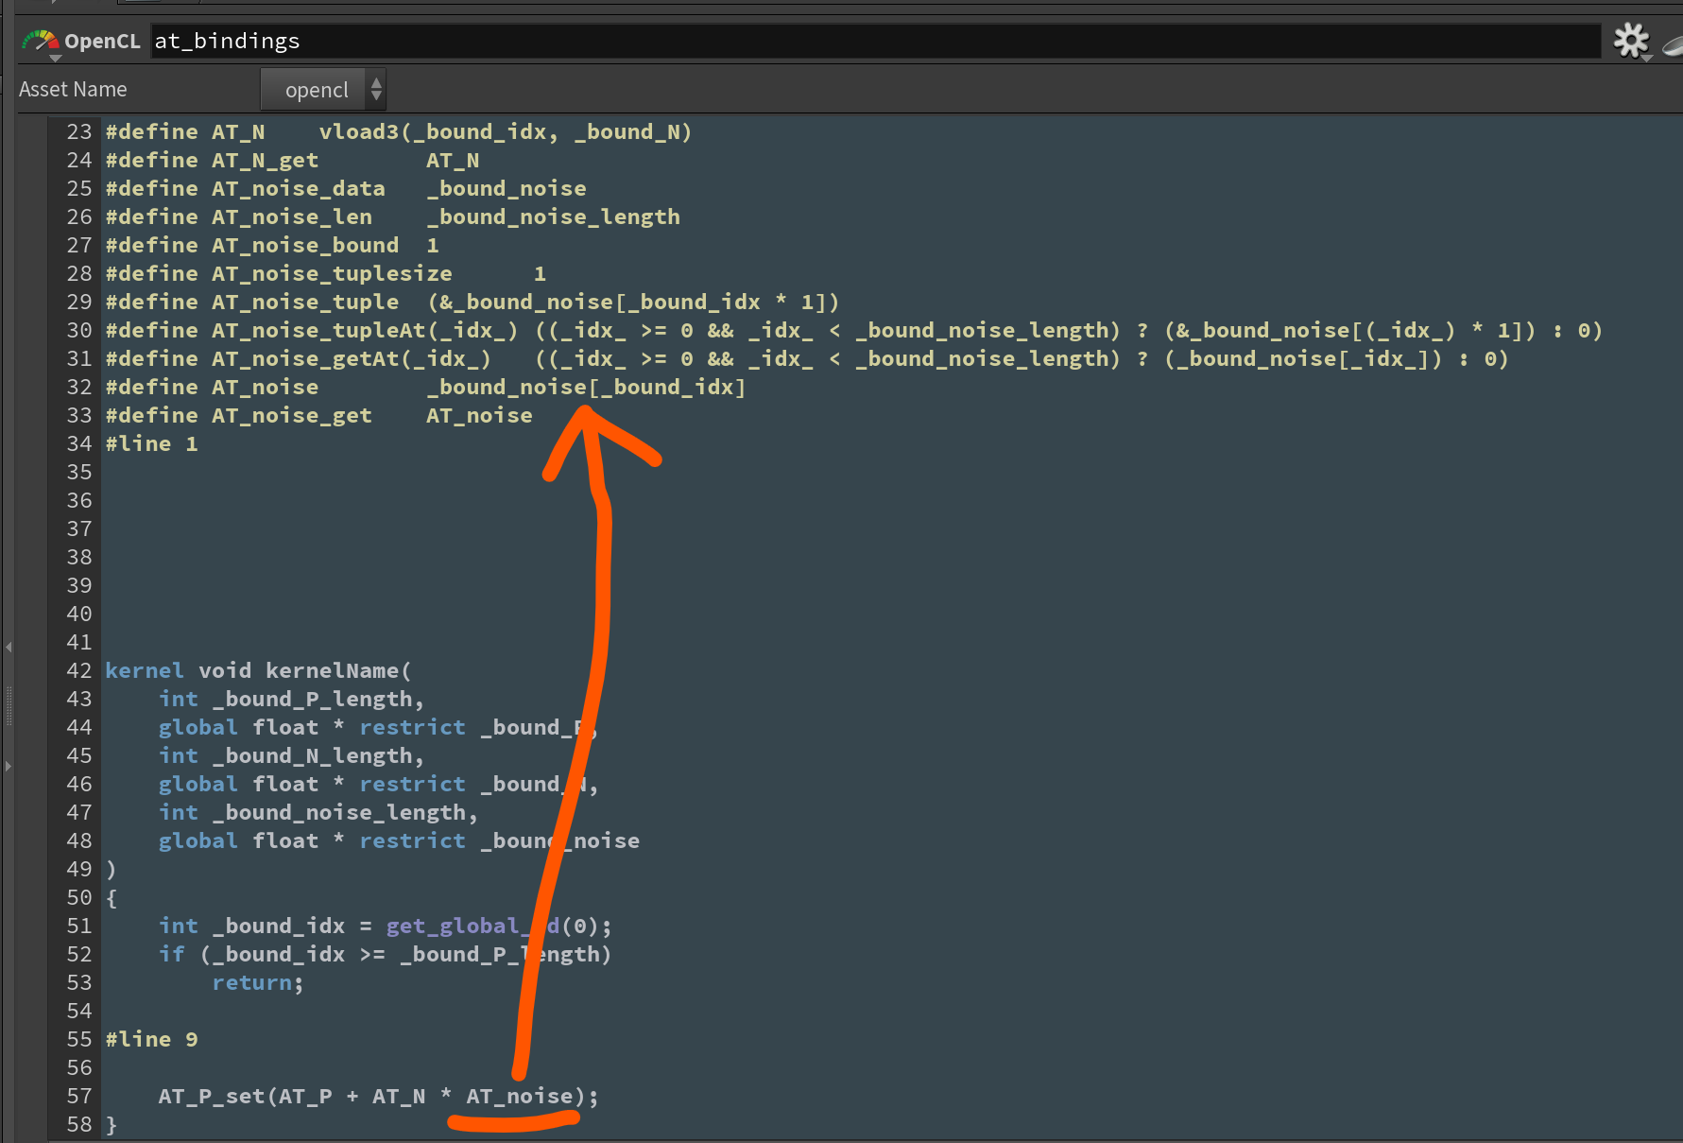Place cursor on AT_P_set line 57
Viewport: 1683px width, 1143px height.
[378, 1097]
